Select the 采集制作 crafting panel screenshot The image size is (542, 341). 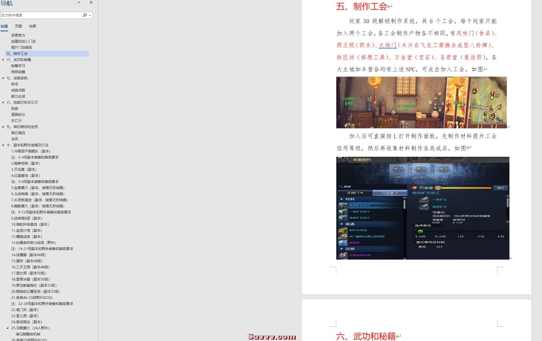[x=423, y=208]
